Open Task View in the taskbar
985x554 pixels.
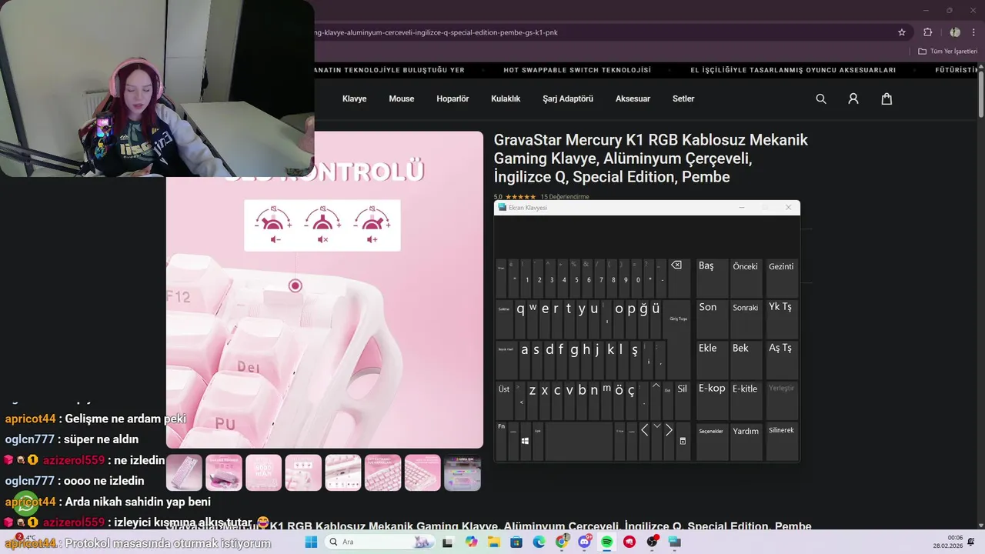coord(448,542)
